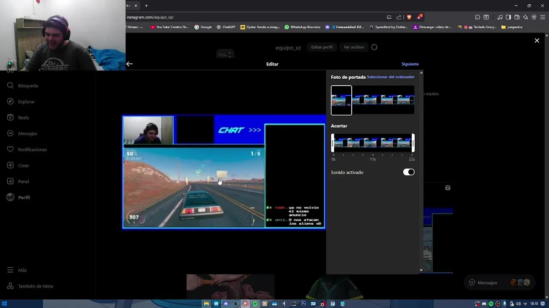This screenshot has width=549, height=308.
Task: Click the Brave Rewards triangle icon
Action: [419, 17]
